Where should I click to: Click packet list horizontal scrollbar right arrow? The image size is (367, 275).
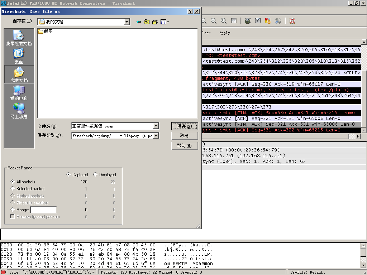point(358,136)
